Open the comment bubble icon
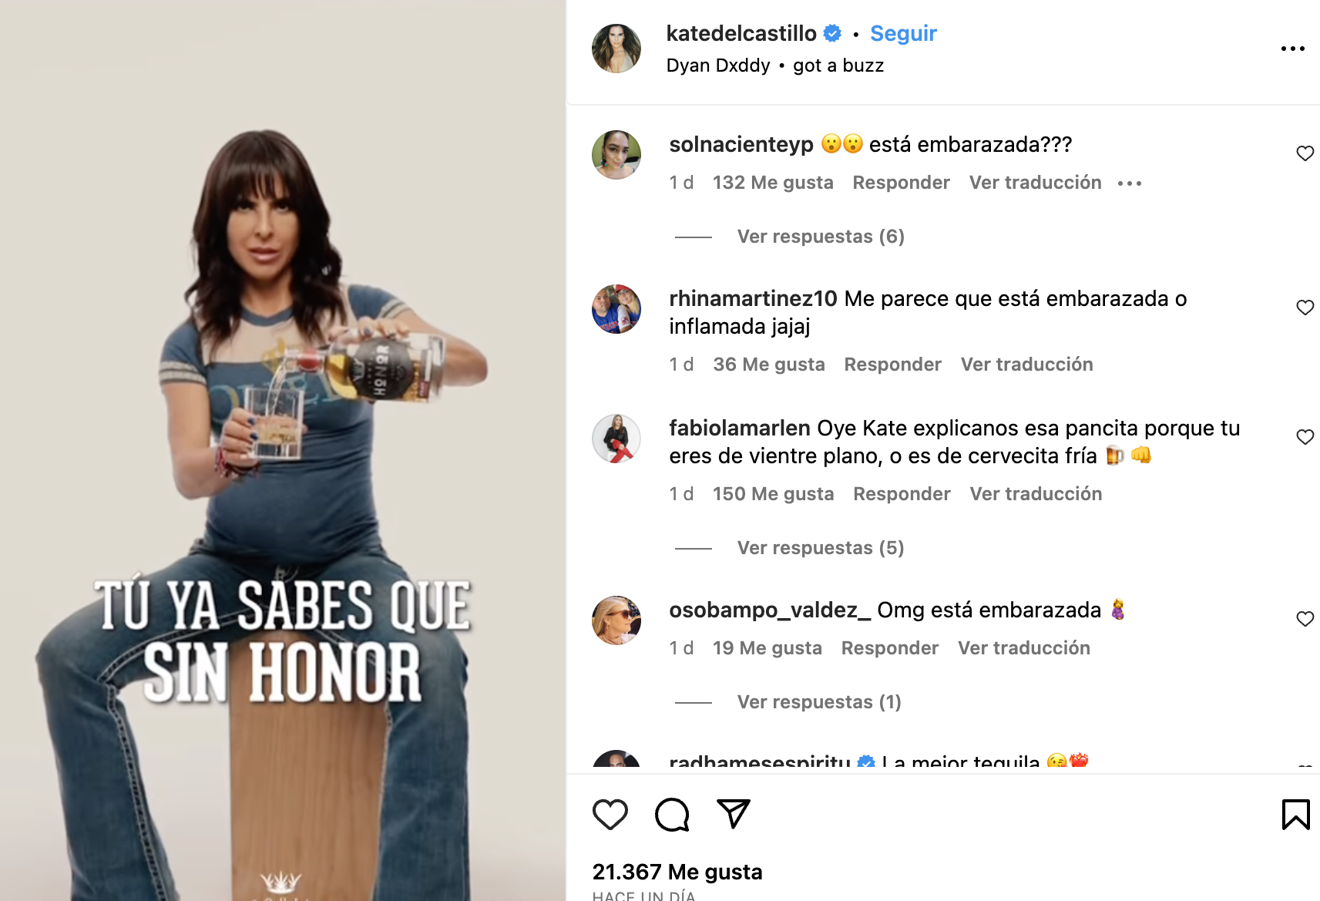Viewport: 1320px width, 901px height. pos(672,815)
